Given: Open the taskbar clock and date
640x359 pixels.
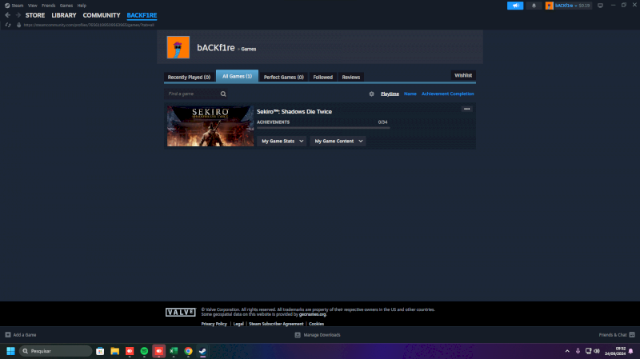Looking at the screenshot, I should point(615,351).
